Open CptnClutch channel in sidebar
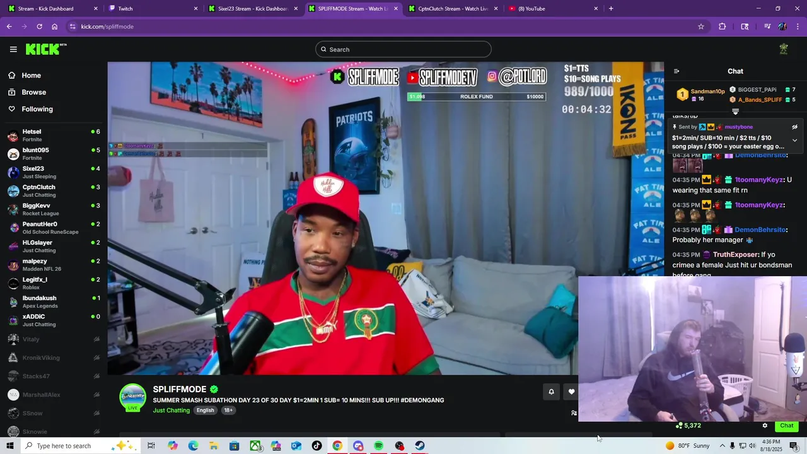Image resolution: width=807 pixels, height=454 pixels. click(54, 190)
